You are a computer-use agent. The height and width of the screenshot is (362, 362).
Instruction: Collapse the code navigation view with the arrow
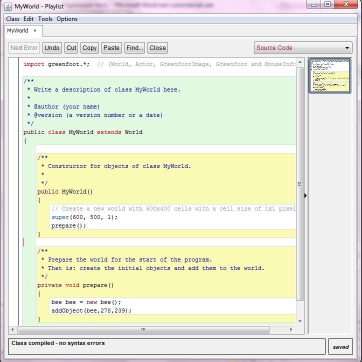pyautogui.click(x=305, y=196)
